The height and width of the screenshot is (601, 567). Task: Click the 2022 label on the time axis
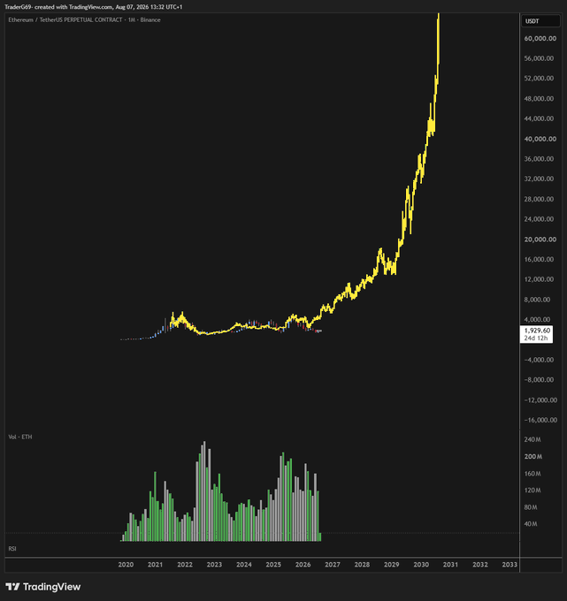coord(185,565)
